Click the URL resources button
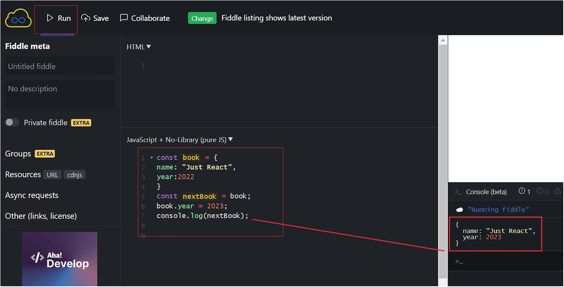Screen dimensions: 564x287 [x=52, y=175]
